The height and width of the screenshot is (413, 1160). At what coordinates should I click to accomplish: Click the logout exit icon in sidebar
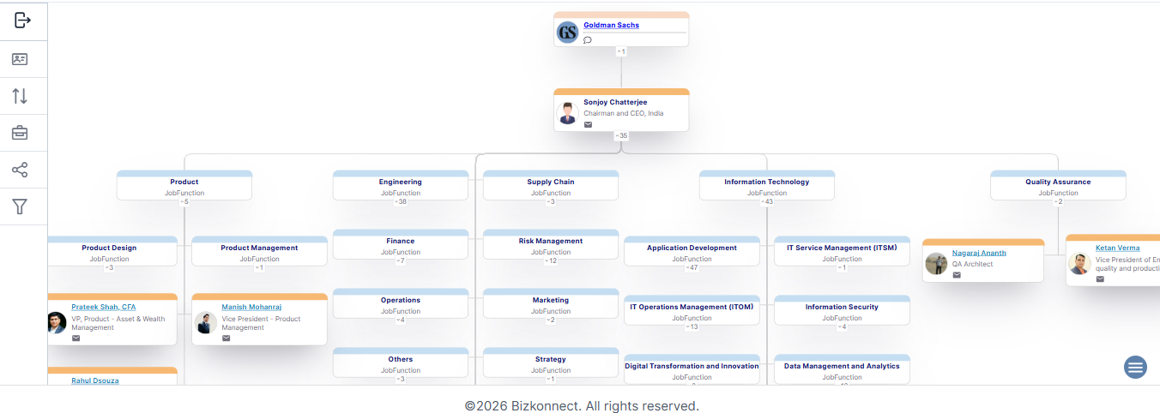click(x=23, y=21)
